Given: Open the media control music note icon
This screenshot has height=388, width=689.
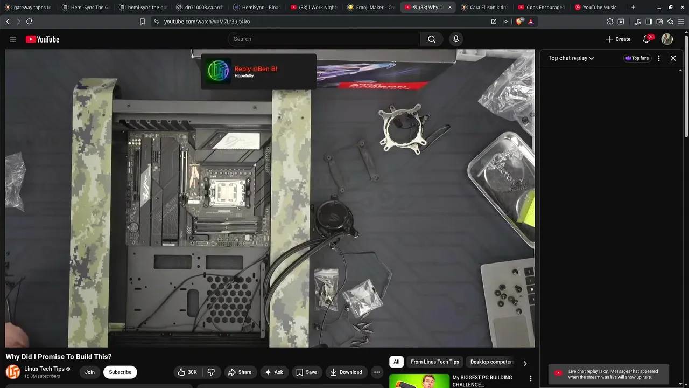Looking at the screenshot, I should pos(638,22).
